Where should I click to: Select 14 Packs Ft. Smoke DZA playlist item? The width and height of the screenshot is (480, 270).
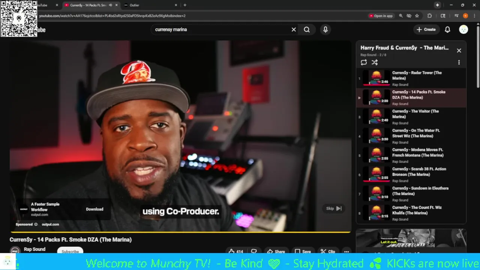click(411, 97)
